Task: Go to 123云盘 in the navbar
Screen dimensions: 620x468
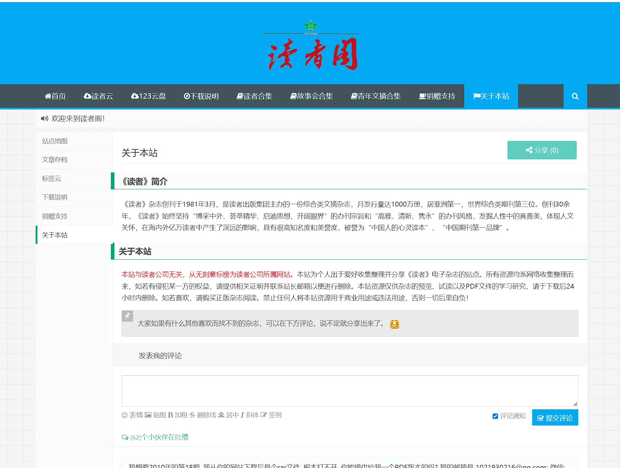Action: tap(148, 96)
